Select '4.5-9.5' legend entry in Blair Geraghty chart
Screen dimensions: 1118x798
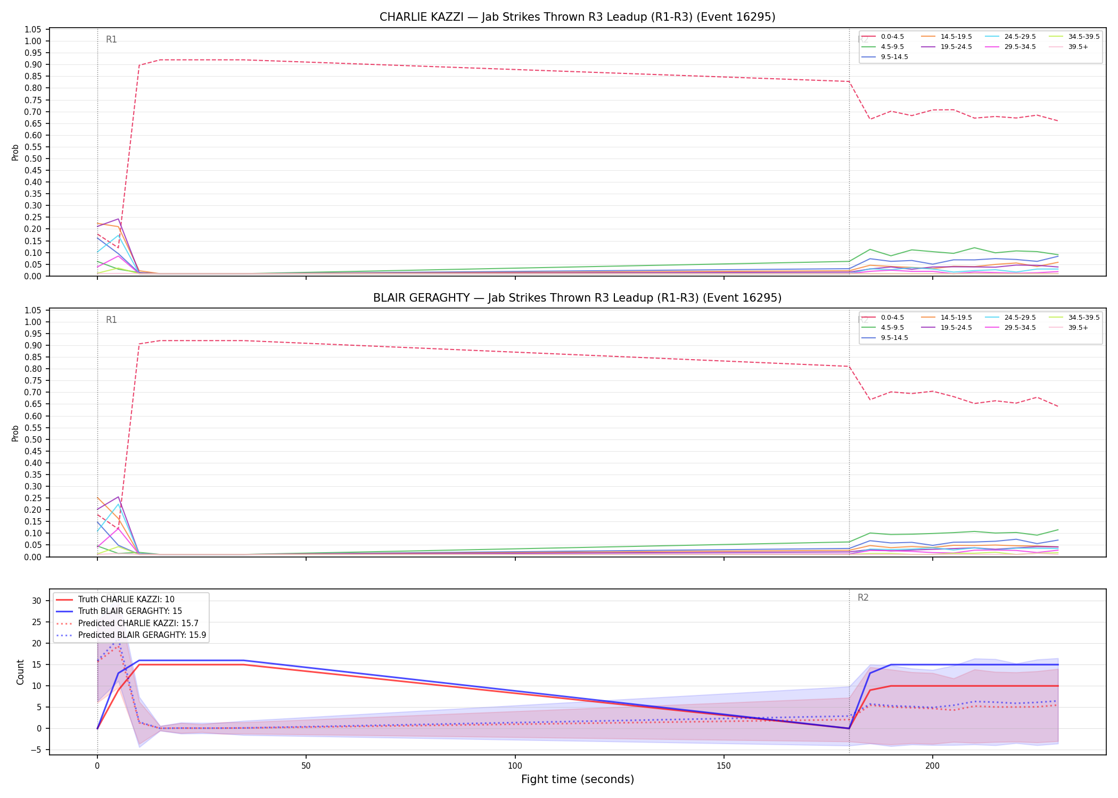point(883,328)
